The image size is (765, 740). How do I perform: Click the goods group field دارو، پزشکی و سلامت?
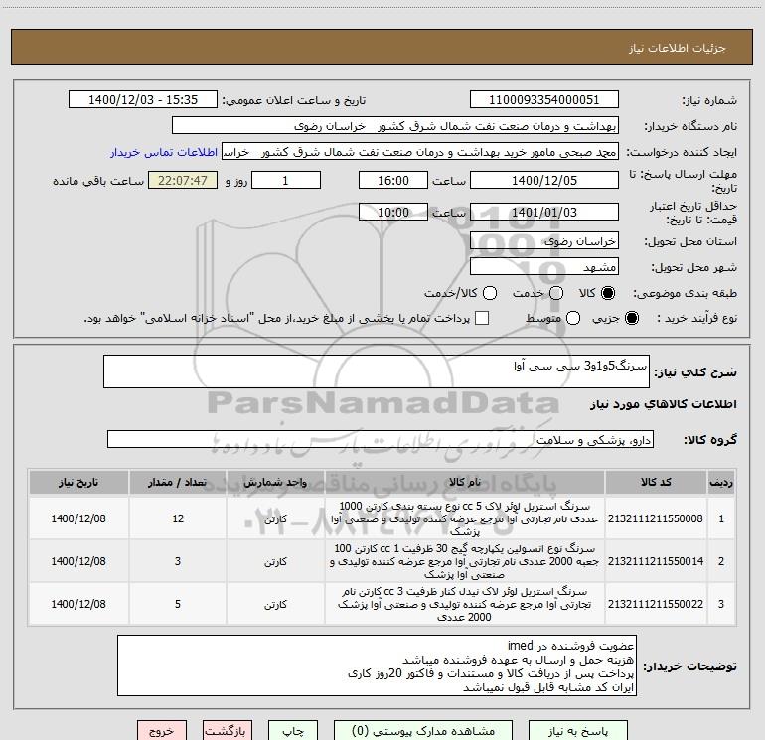pyautogui.click(x=381, y=439)
